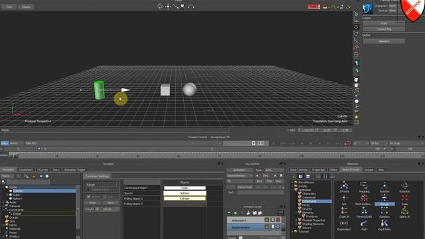Select the Rotation constraint in the top row
The image size is (425, 239).
404,187
